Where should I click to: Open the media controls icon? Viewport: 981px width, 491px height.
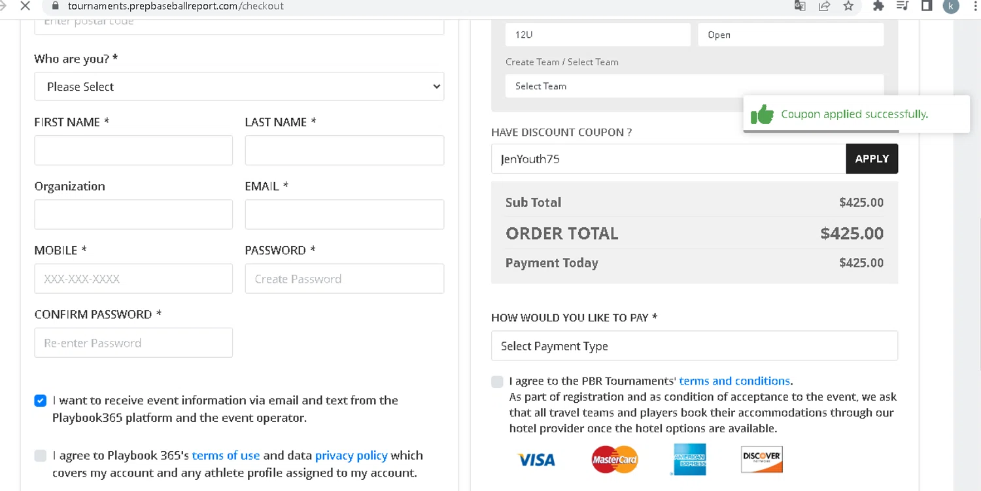click(903, 6)
